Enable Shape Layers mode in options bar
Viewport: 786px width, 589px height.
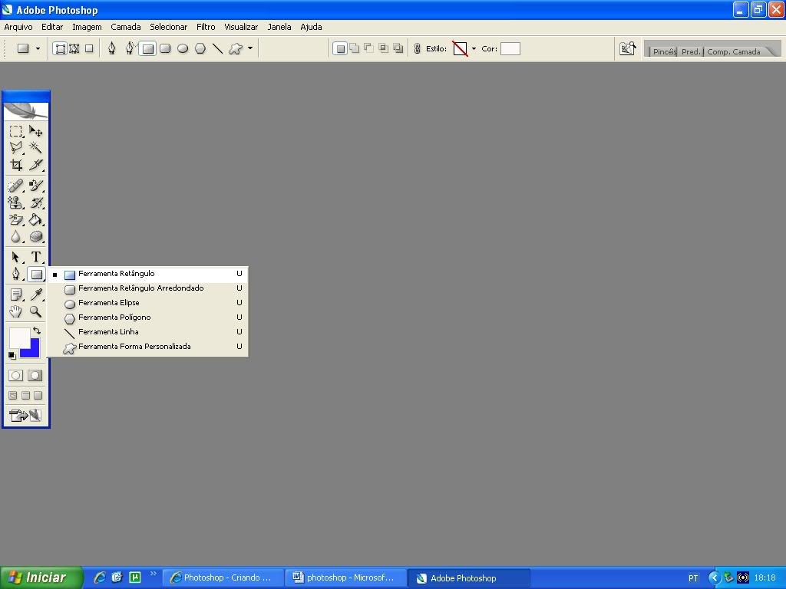point(60,49)
